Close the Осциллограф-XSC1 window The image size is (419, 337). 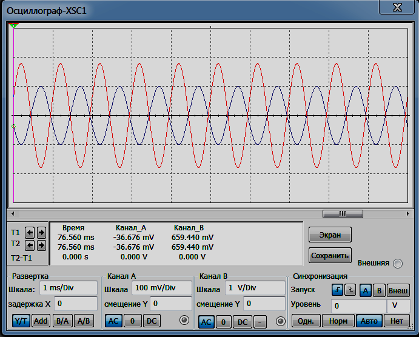coord(397,7)
